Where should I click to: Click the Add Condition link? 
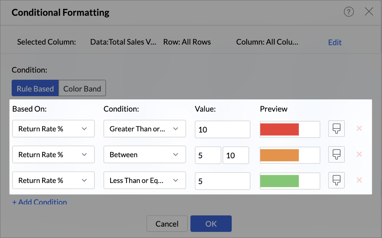point(40,202)
